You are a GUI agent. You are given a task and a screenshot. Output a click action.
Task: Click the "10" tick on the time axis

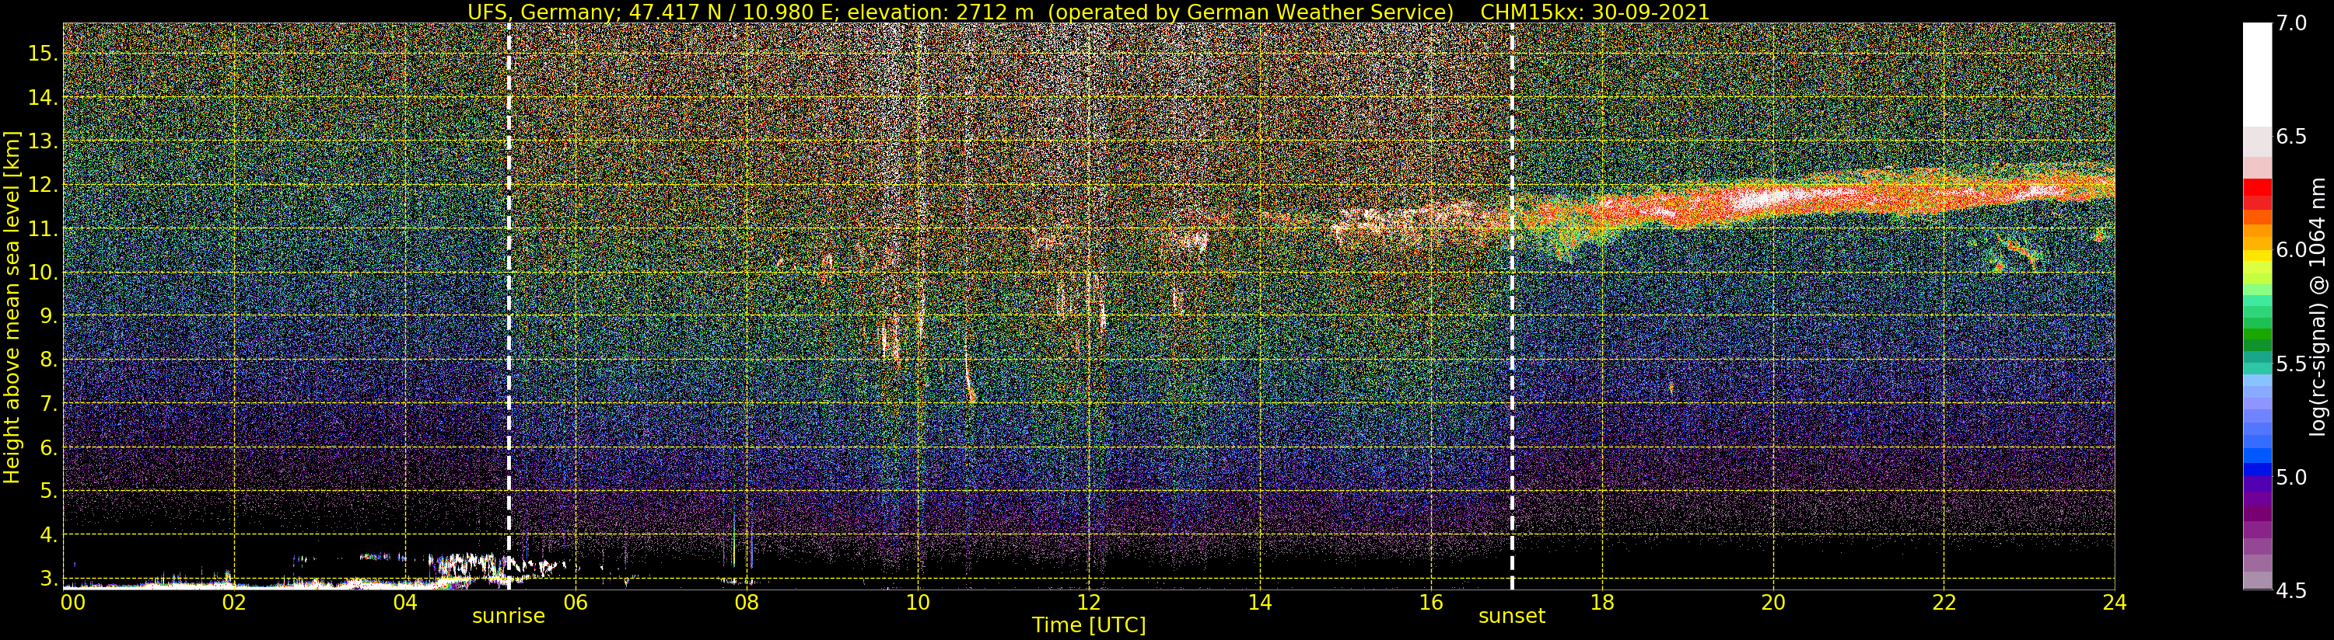pyautogui.click(x=917, y=602)
